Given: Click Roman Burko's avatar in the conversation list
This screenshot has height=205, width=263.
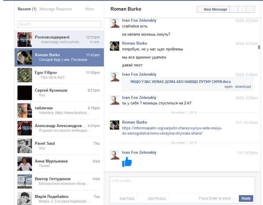Looking at the screenshot, I should [x=24, y=58].
